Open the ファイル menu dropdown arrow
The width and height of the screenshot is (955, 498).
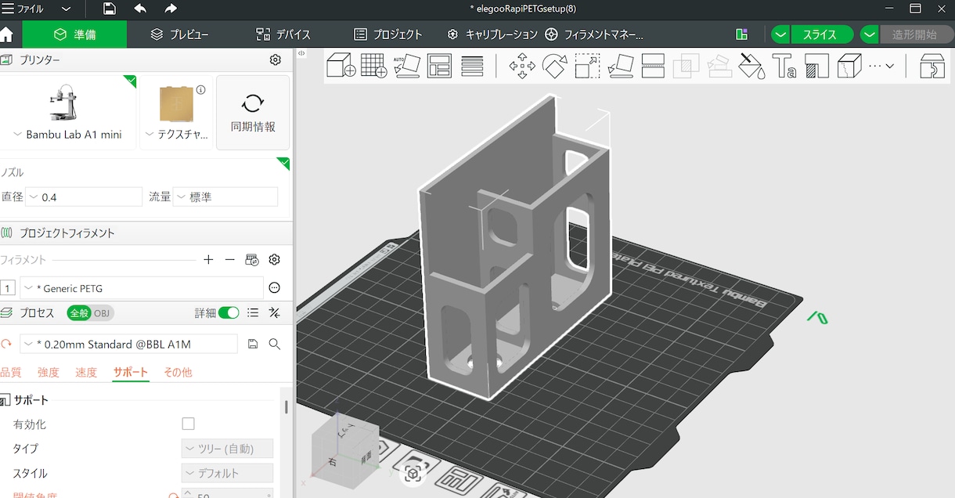click(67, 9)
